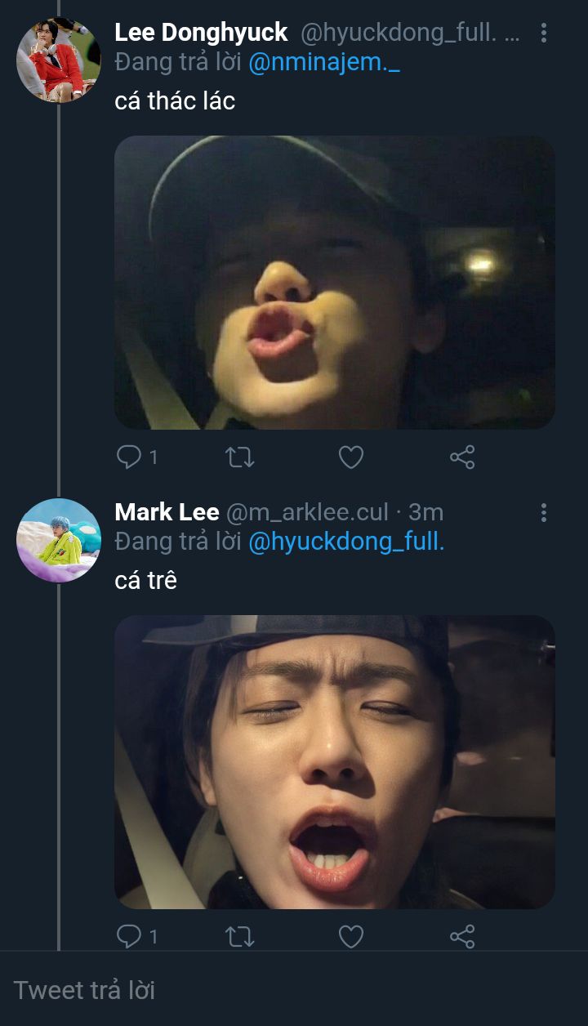View the photo attached to "cá thác lác" tweet
Image resolution: width=588 pixels, height=1026 pixels.
tap(334, 282)
